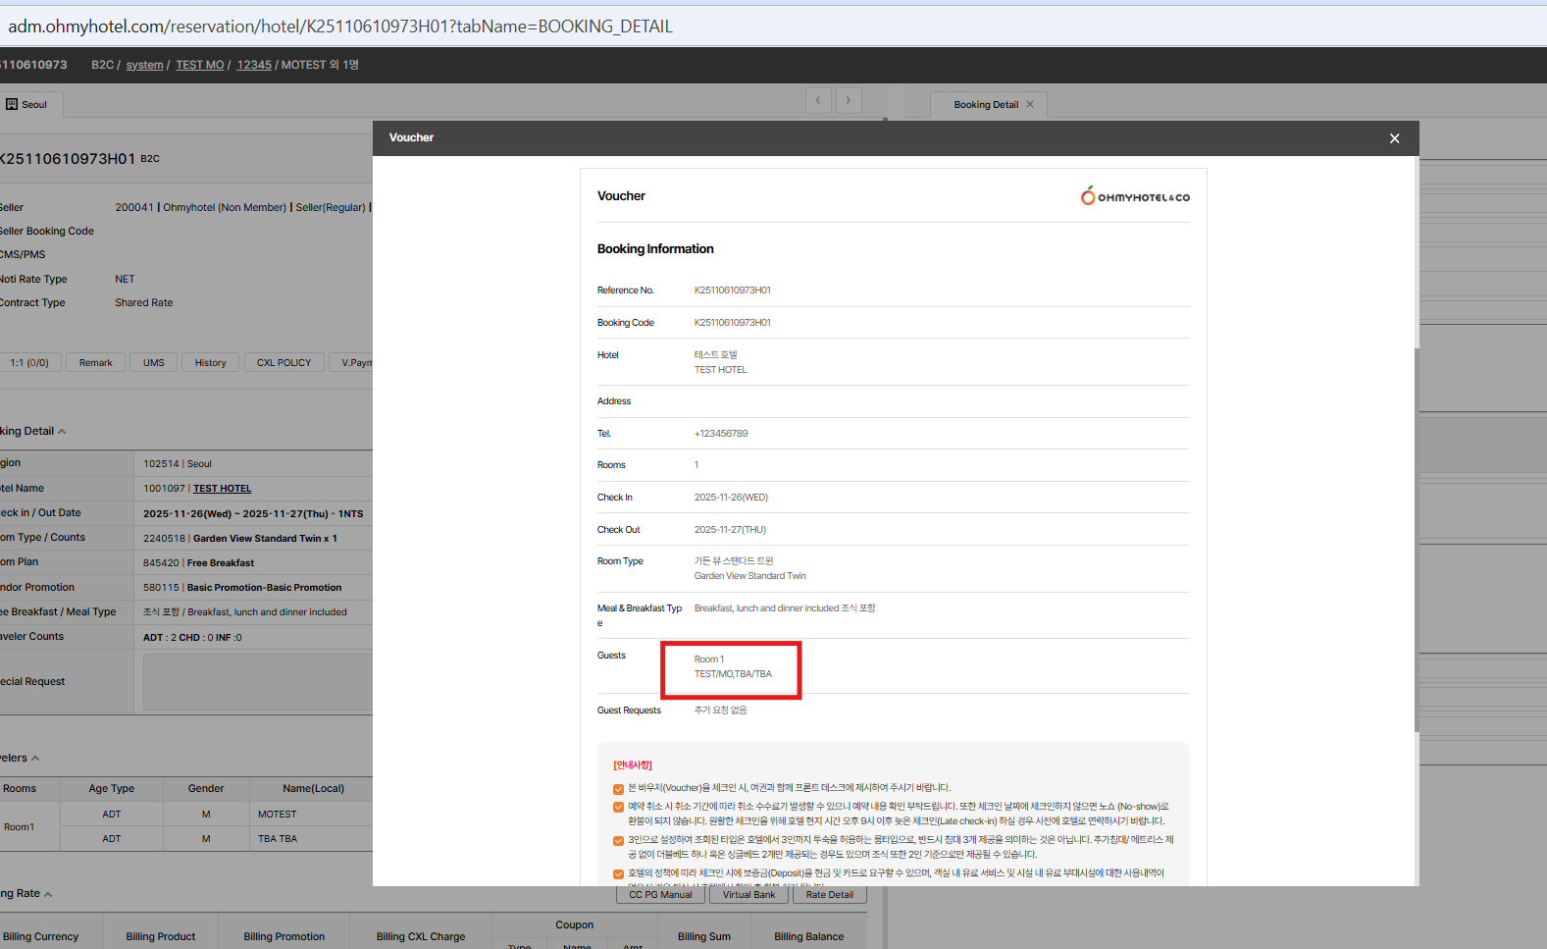The image size is (1547, 949).
Task: Click traveler name 'MOTEST' in the table
Action: 278,815
